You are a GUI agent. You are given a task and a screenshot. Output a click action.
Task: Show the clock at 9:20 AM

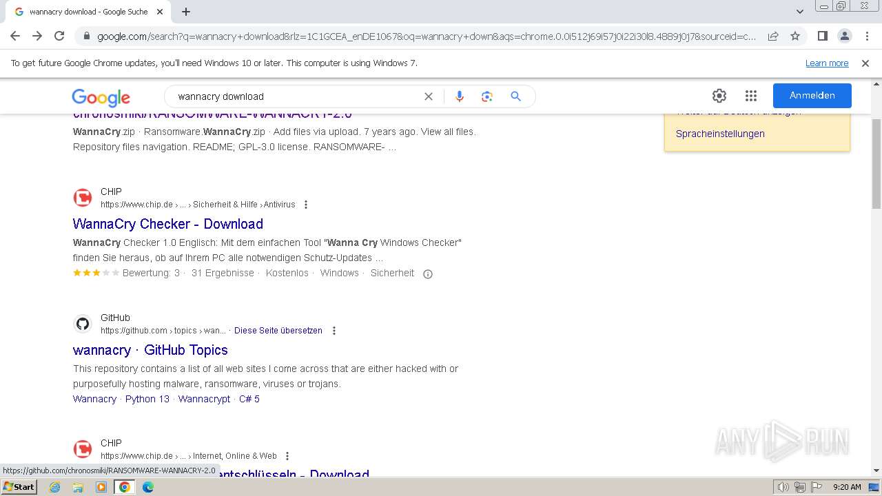point(847,487)
